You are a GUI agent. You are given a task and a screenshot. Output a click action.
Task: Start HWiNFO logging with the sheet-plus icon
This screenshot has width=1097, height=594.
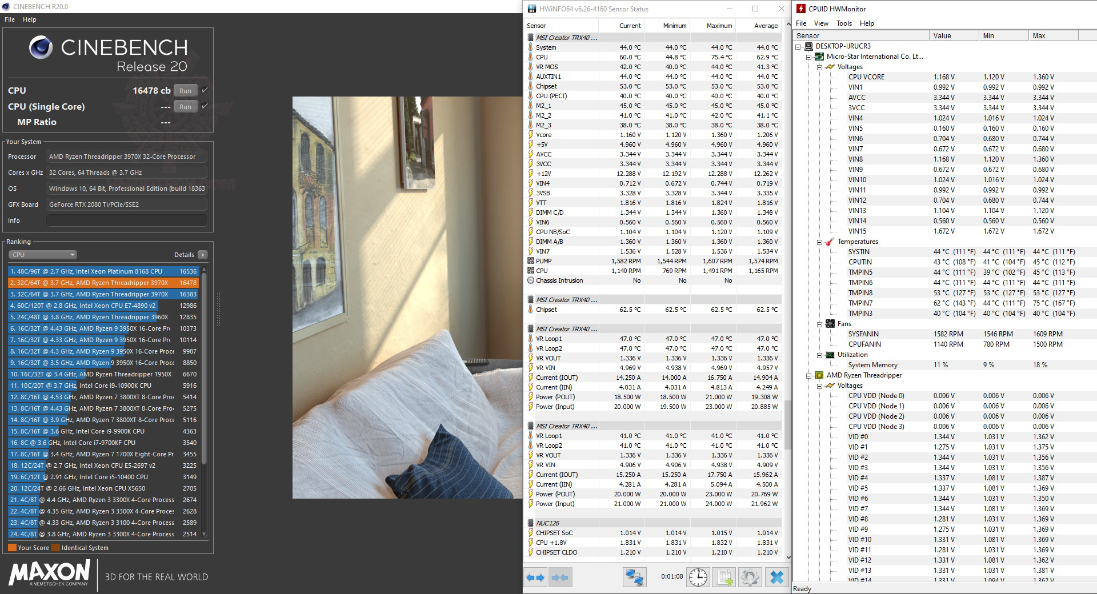[724, 577]
